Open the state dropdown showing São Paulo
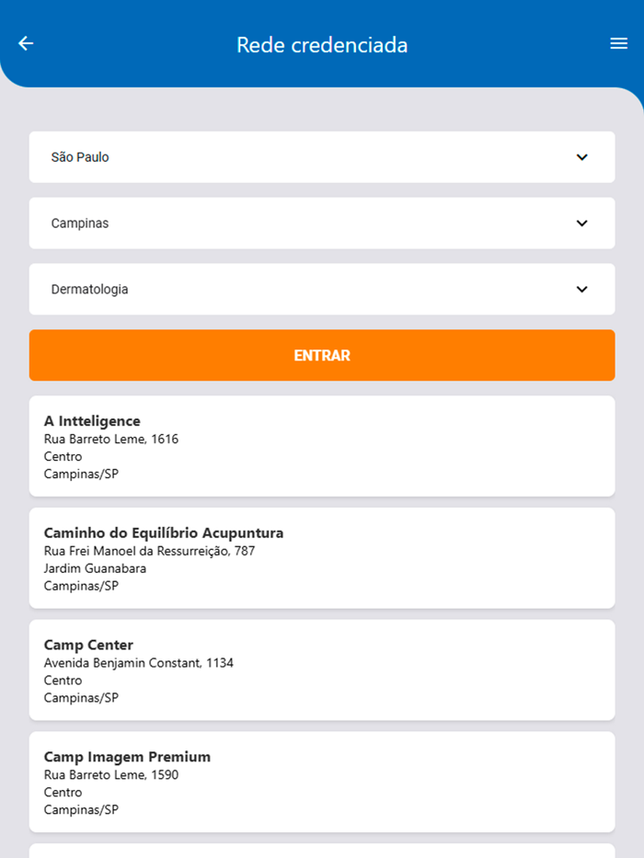This screenshot has height=858, width=644. point(321,157)
